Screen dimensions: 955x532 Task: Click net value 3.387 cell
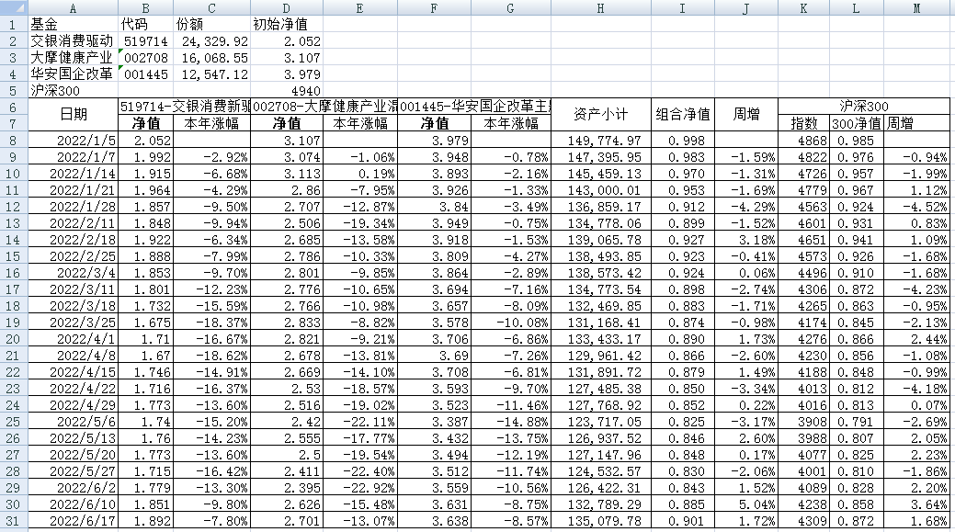[434, 422]
